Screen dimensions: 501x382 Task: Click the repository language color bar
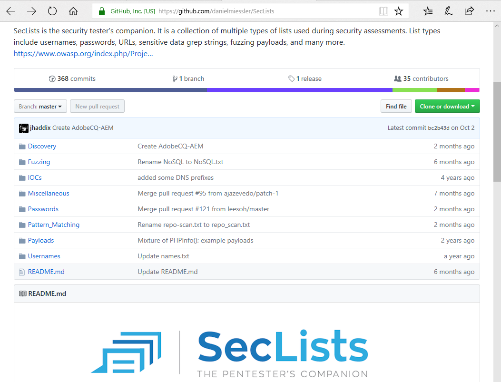pos(246,90)
